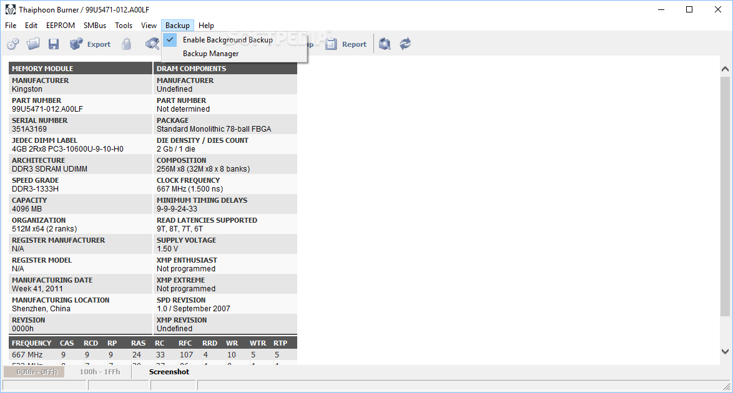733x393 pixels.
Task: Click read latencies 9T, 8T, 7T, 6T
Action: click(x=180, y=229)
